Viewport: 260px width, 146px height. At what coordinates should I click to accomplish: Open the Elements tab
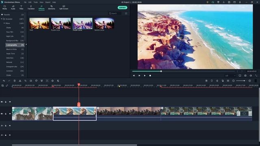tap(52, 7)
